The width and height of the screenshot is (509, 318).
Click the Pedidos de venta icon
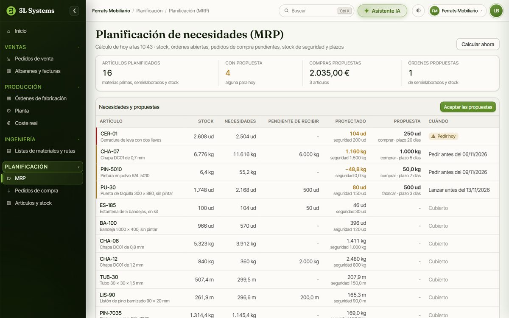point(9,59)
